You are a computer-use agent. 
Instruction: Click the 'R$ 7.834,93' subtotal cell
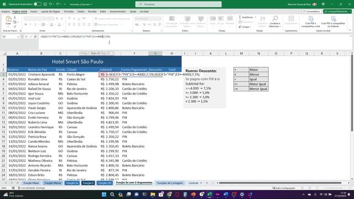point(110,98)
